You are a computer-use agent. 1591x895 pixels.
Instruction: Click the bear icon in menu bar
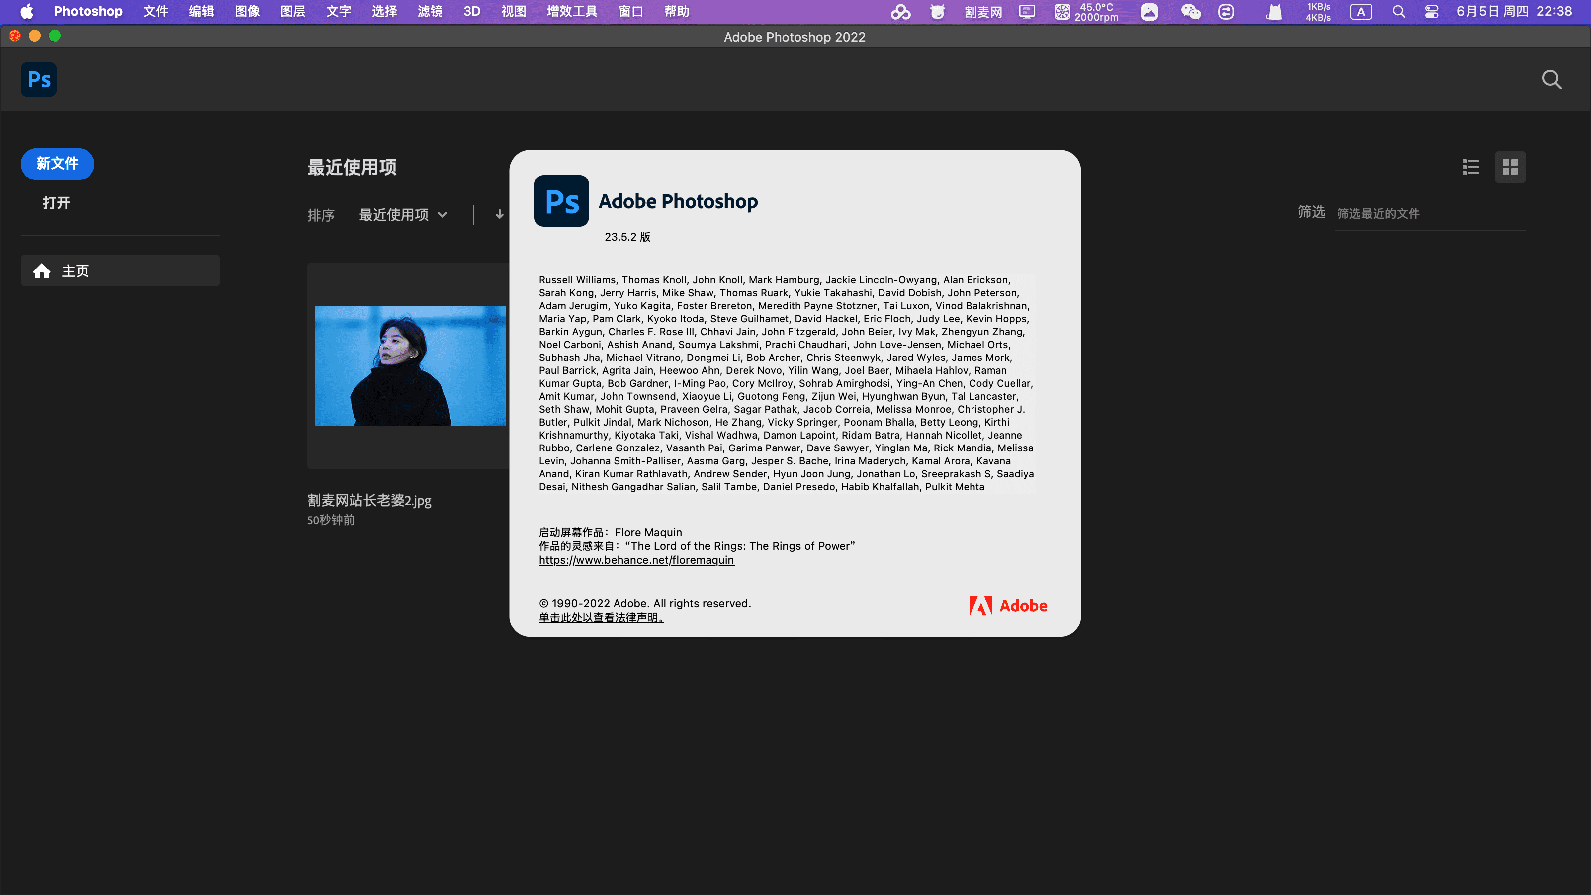pyautogui.click(x=937, y=12)
